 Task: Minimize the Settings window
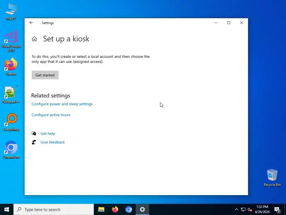[x=216, y=23]
